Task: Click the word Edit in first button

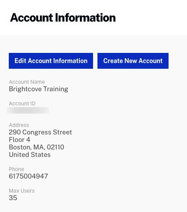Action: (20, 61)
